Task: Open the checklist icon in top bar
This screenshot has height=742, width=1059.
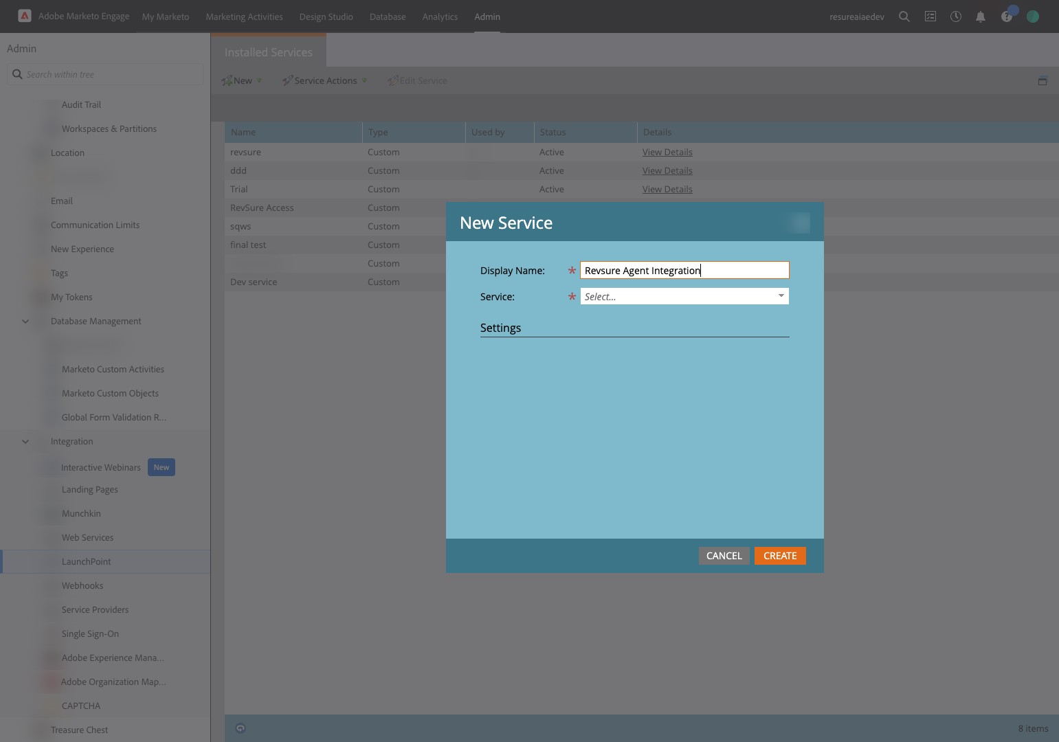Action: pyautogui.click(x=930, y=16)
